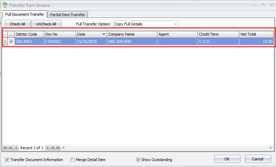Click the Date column sort arrow
This screenshot has height=167, width=276.
104,35
